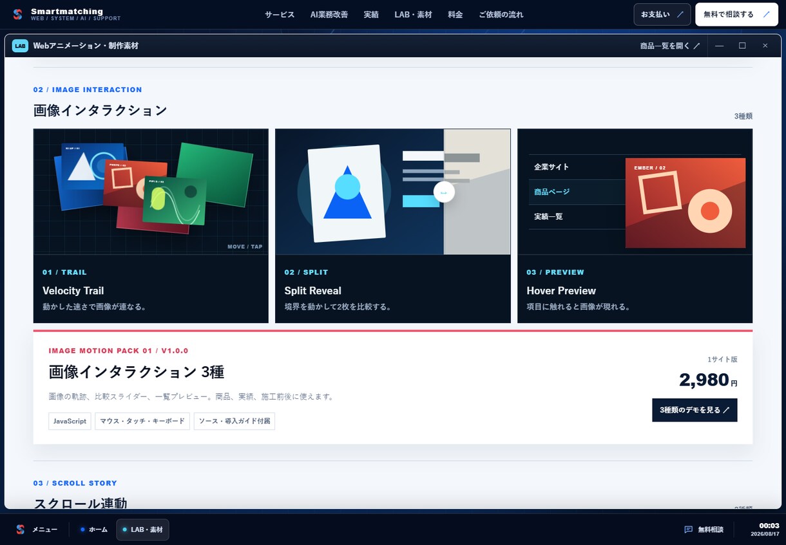The image size is (786, 545).
Task: Maximize the Webアニメーション window
Action: (x=742, y=46)
